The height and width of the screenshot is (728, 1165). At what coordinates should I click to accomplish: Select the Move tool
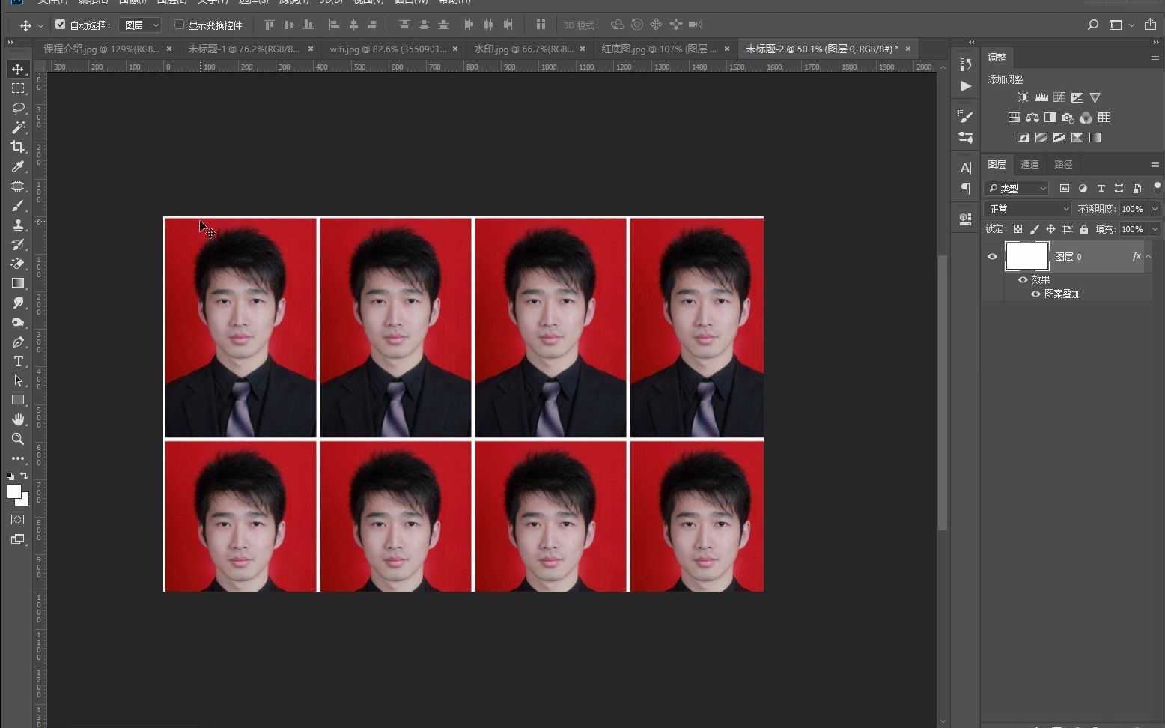(18, 69)
